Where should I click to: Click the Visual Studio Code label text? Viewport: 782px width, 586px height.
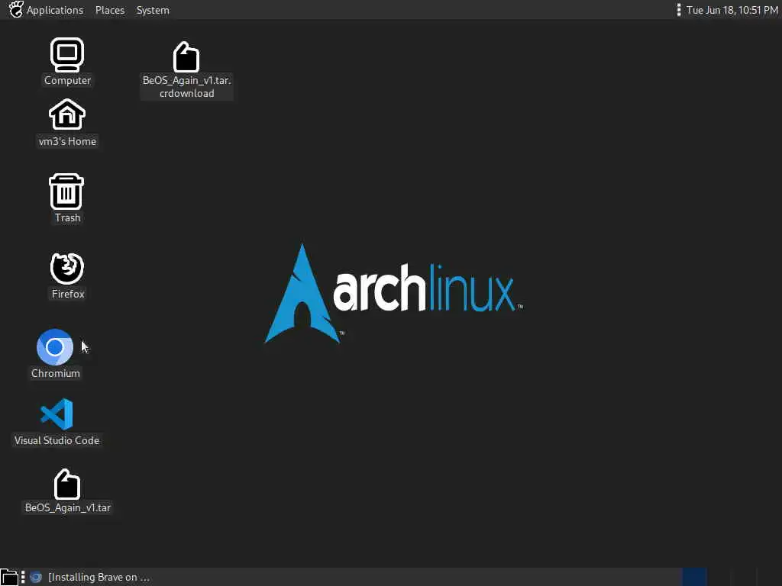57,440
